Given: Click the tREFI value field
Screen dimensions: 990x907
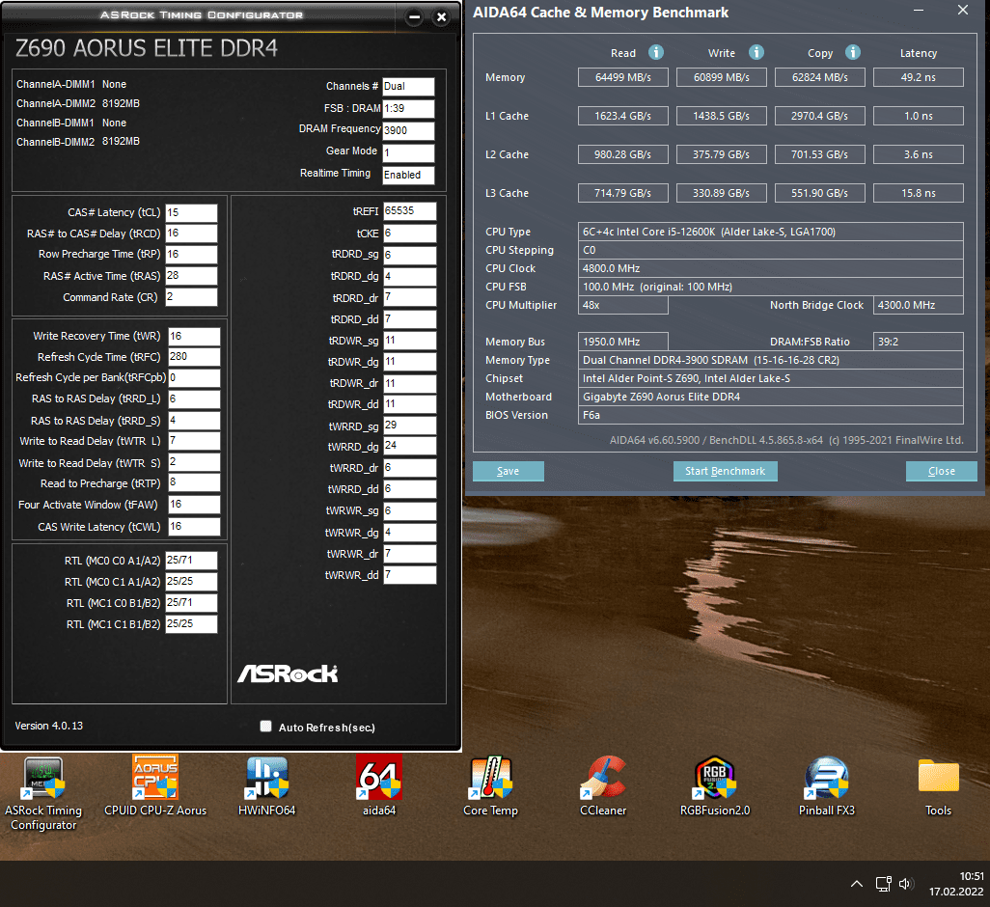Looking at the screenshot, I should [409, 210].
